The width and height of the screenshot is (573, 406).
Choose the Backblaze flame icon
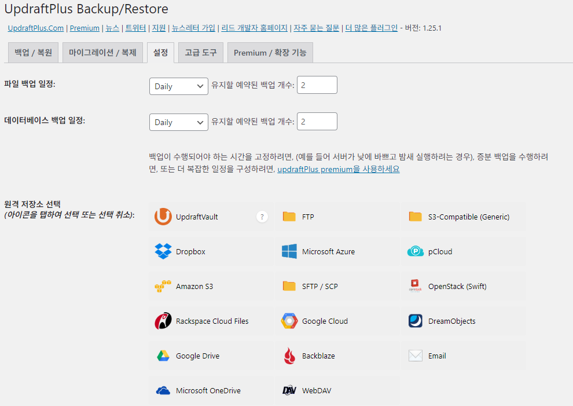click(x=289, y=356)
